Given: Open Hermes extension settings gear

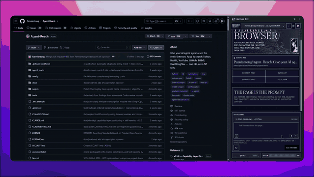Looking at the screenshot, I should (298, 26).
